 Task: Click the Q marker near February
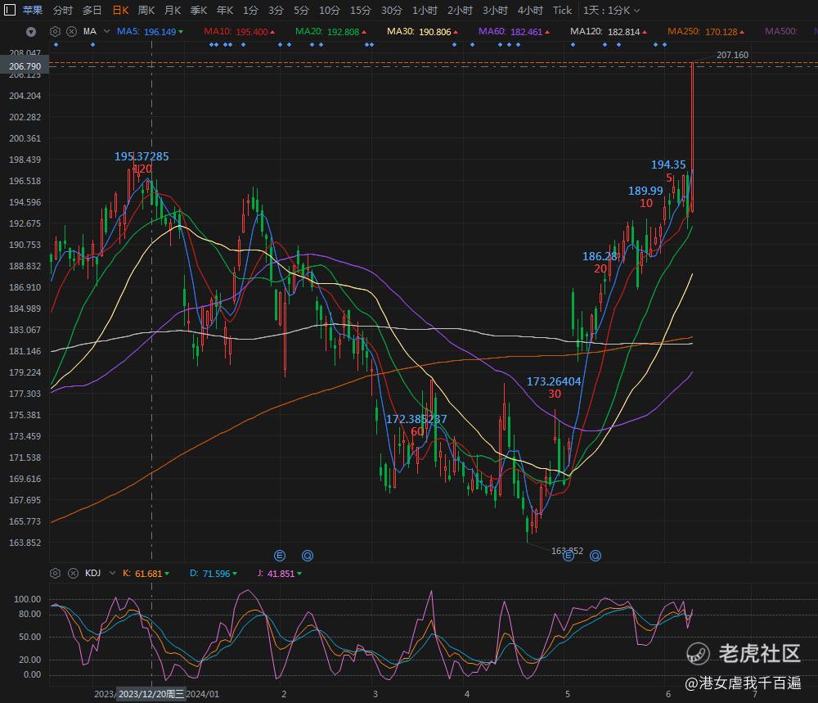tap(308, 556)
